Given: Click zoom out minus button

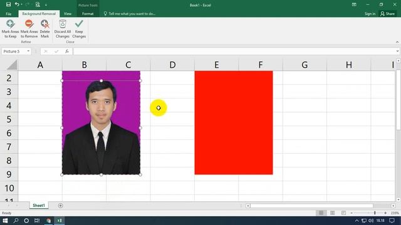Looking at the screenshot, I should pos(352,212).
